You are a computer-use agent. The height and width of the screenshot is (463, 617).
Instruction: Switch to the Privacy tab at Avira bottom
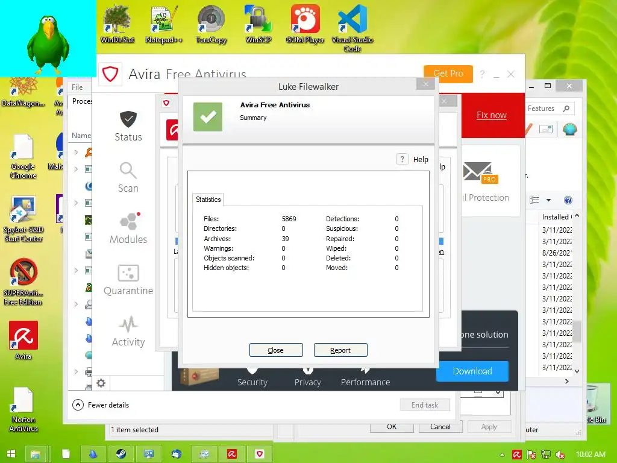(x=308, y=379)
